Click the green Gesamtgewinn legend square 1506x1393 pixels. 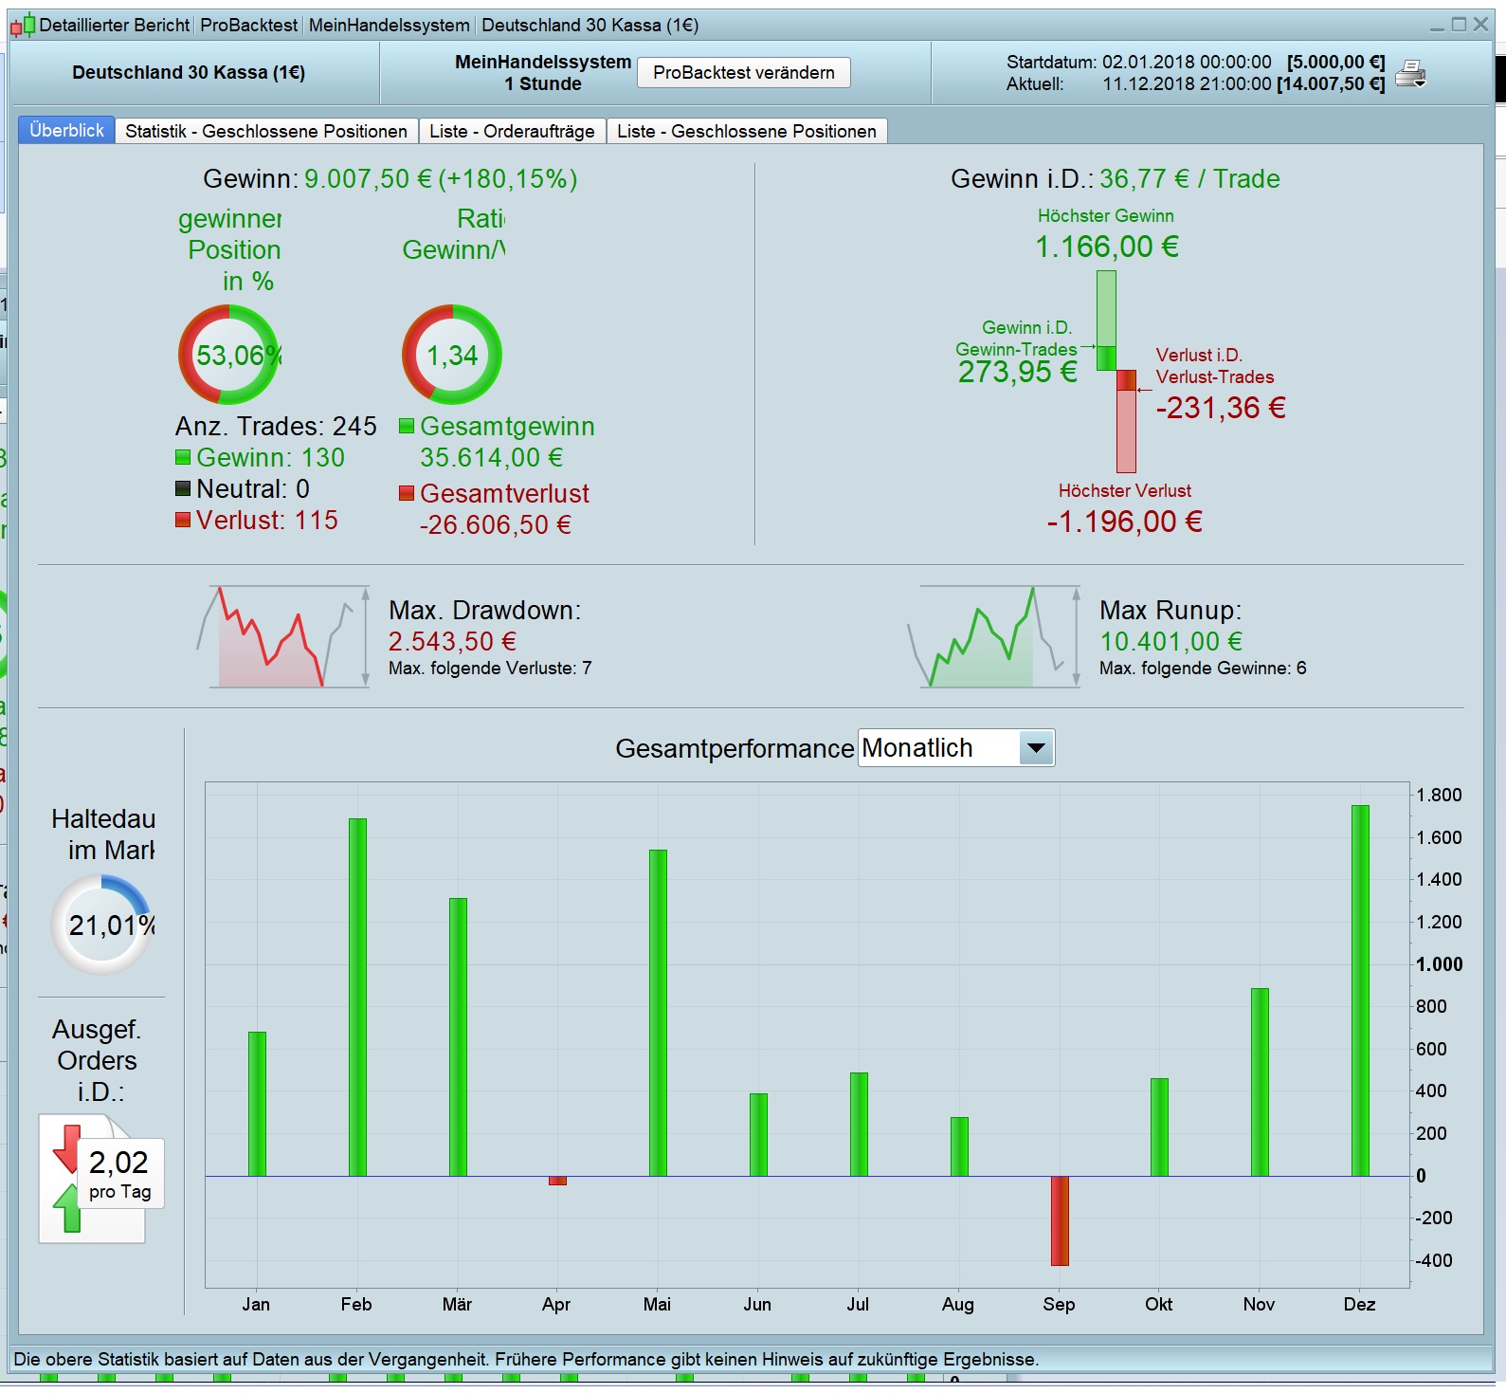click(x=407, y=426)
